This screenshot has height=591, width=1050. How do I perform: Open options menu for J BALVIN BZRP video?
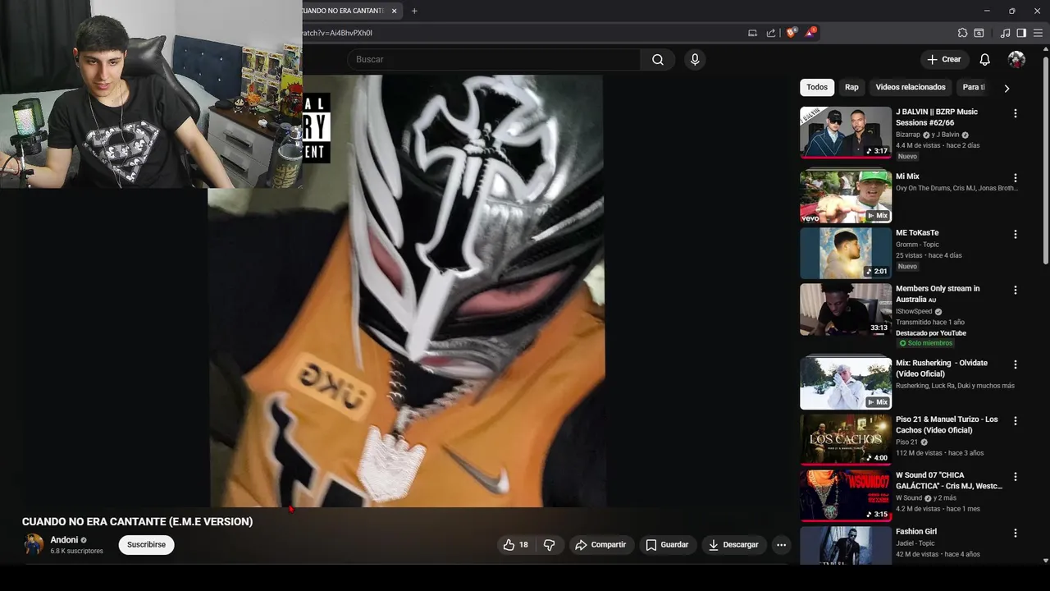click(1016, 113)
